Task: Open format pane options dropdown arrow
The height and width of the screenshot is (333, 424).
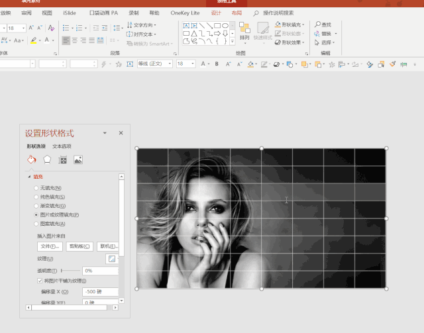Action: pyautogui.click(x=105, y=132)
